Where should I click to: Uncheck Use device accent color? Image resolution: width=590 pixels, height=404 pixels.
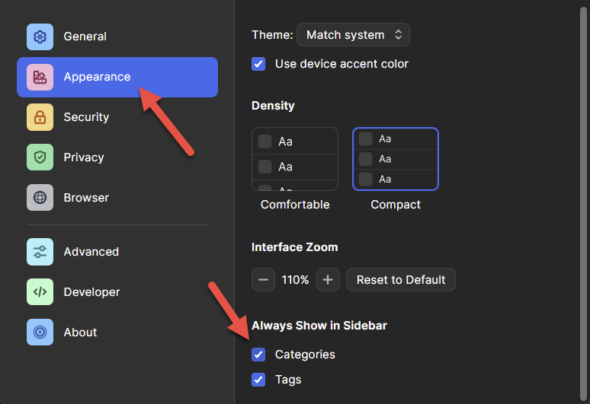[x=258, y=64]
